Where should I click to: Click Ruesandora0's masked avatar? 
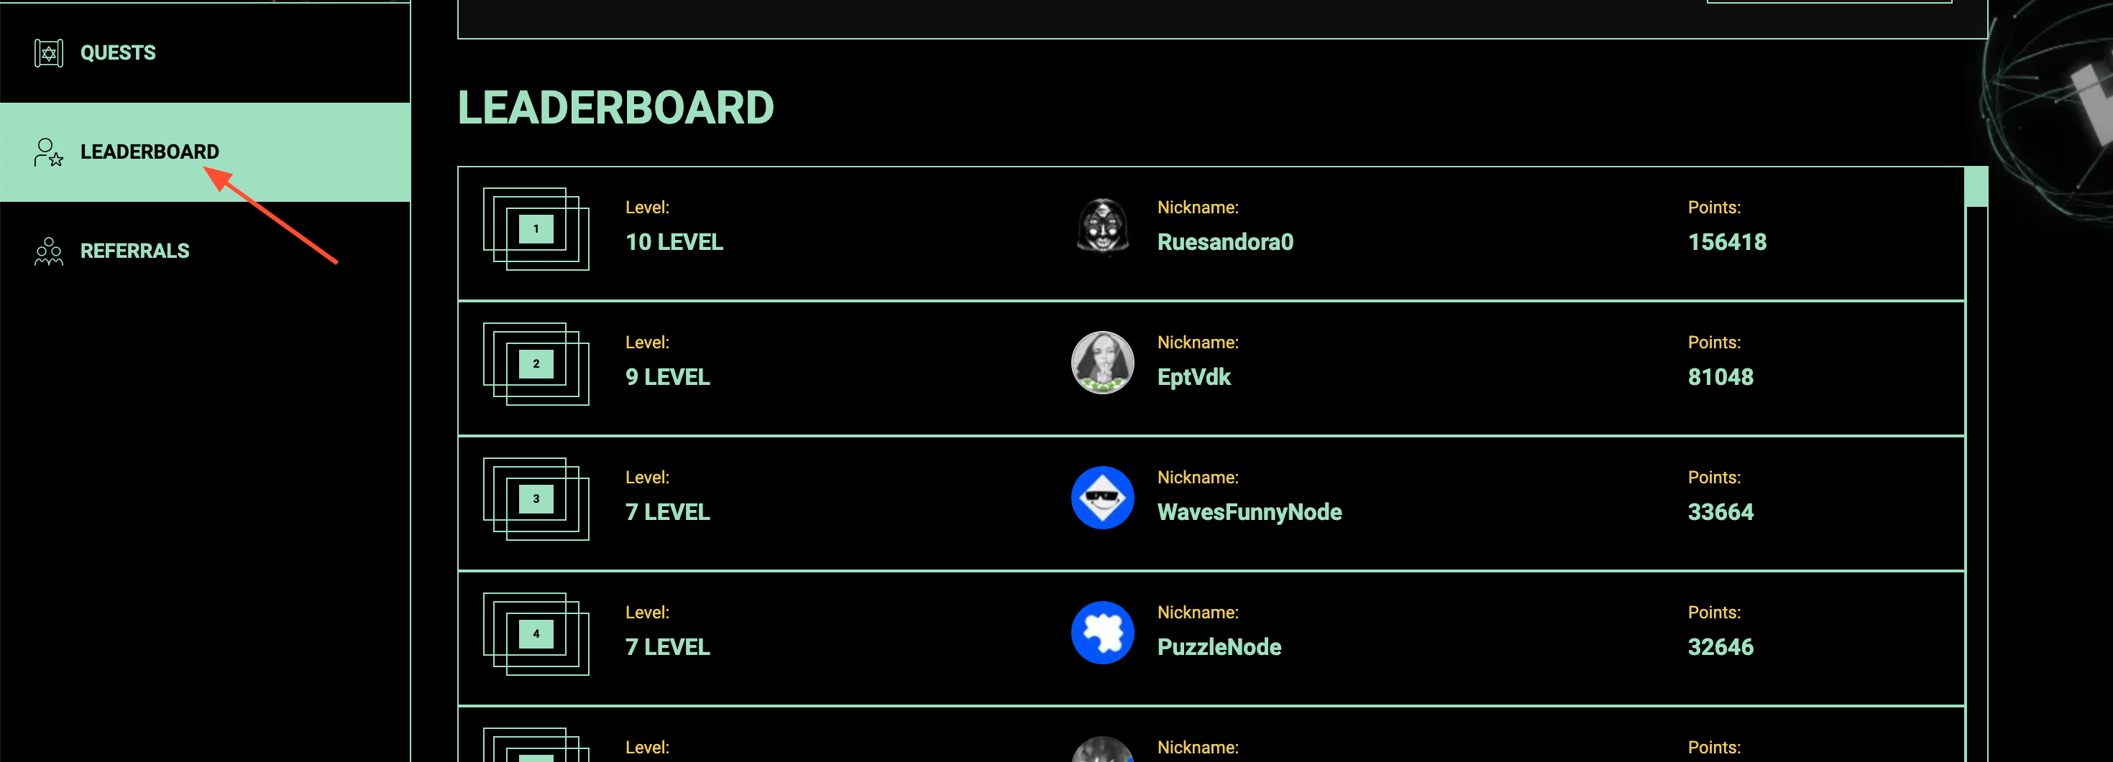(x=1102, y=227)
